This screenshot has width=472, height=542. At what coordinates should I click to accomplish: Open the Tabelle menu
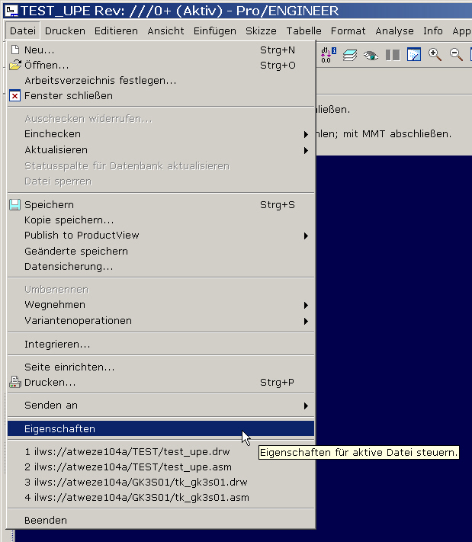304,31
